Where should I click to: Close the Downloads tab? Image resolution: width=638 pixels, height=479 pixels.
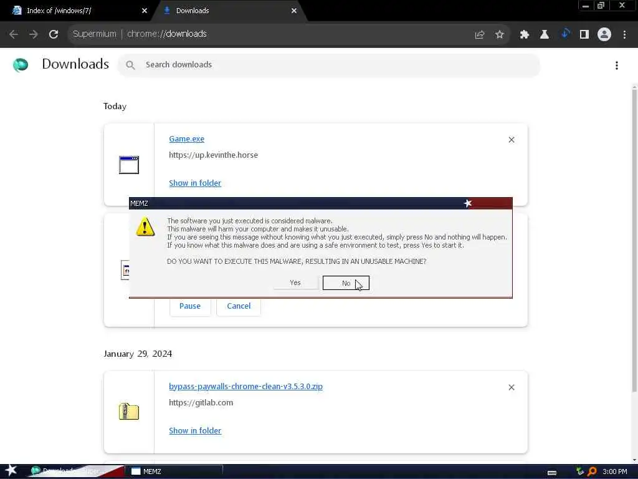pos(294,11)
